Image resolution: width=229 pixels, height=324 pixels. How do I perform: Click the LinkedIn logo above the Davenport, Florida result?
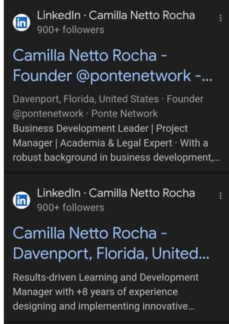click(21, 200)
